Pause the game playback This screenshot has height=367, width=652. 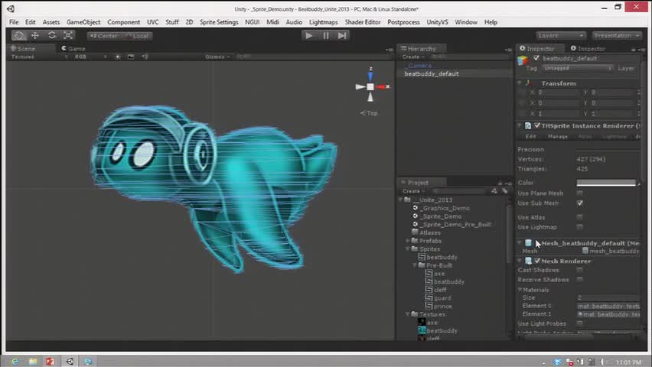coord(325,36)
